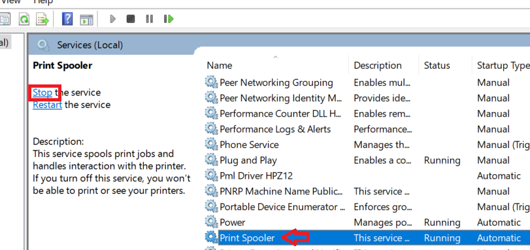530x250 pixels.
Task: Click gear icon of Peer Networking Grouping
Action: tap(211, 82)
